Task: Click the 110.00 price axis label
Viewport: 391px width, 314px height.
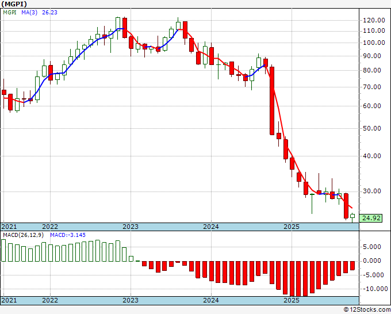Action: tap(374, 30)
